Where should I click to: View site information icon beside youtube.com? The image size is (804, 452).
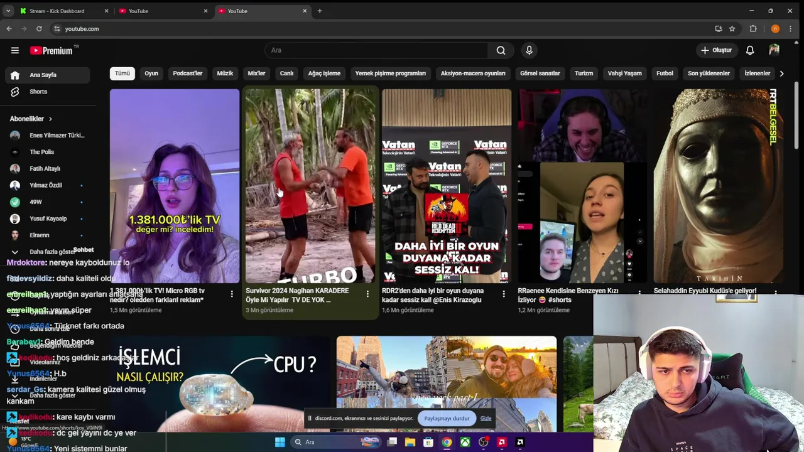click(57, 29)
